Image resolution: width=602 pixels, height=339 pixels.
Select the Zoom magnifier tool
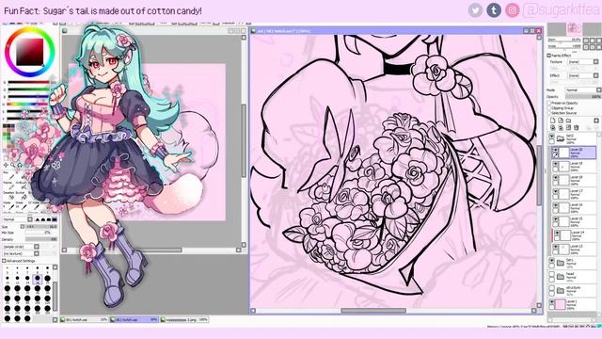pos(12,165)
